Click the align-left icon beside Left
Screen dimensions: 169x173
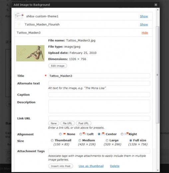[84, 134]
